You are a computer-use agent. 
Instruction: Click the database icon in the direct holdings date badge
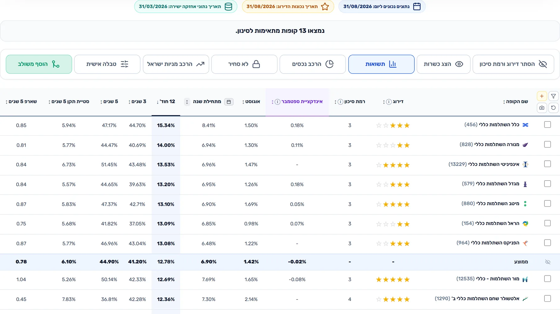point(228,7)
